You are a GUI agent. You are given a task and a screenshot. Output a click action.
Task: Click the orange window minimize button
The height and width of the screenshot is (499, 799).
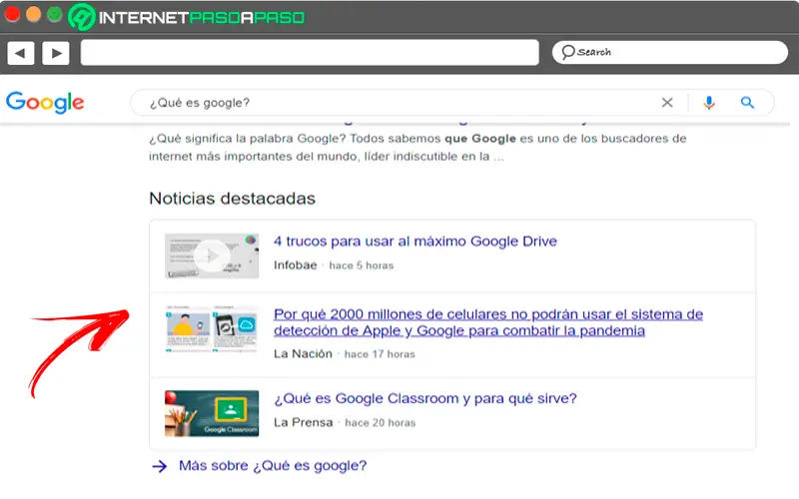pyautogui.click(x=34, y=15)
